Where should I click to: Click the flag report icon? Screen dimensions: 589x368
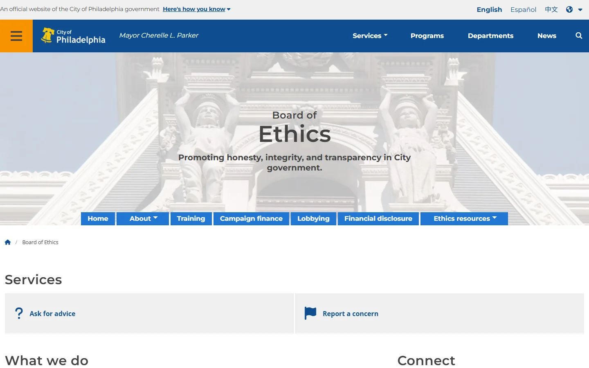310,313
